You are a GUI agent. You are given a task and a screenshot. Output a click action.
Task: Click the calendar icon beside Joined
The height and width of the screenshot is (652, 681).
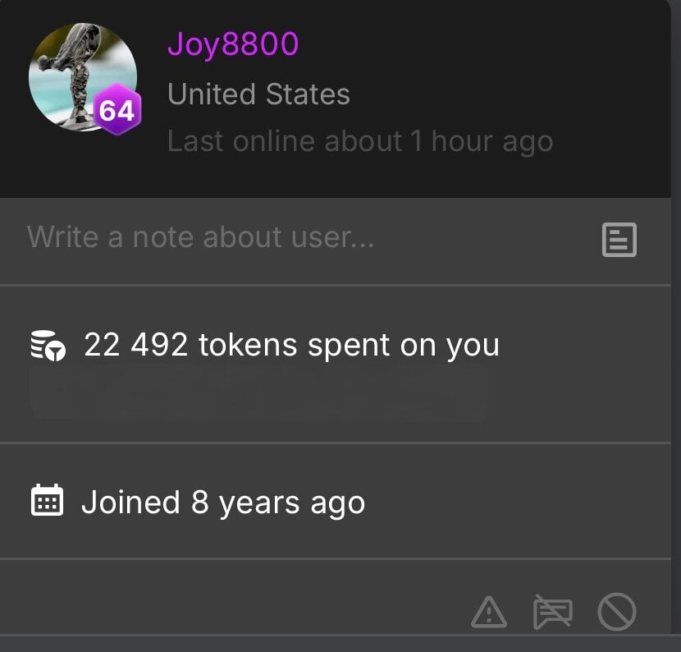(47, 500)
